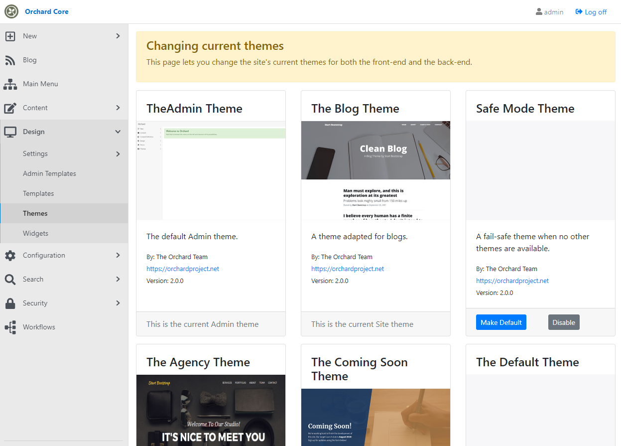Screen dimensions: 621x446
Task: Expand the Security menu chevron
Action: click(118, 303)
